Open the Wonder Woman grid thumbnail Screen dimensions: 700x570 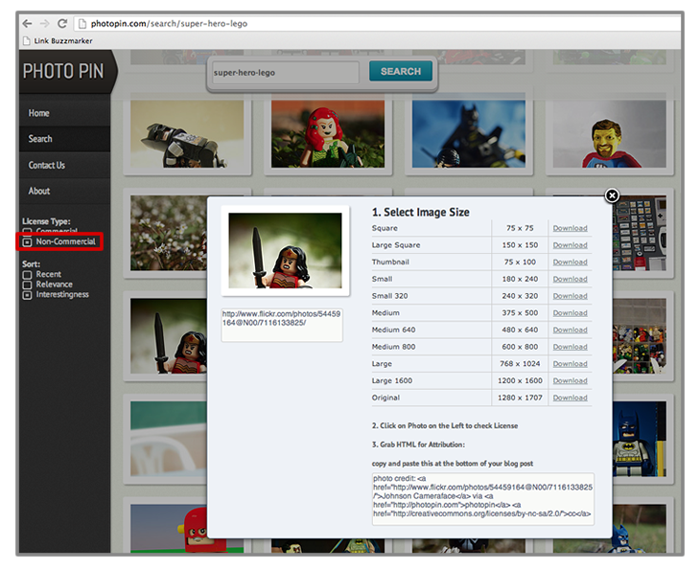[x=169, y=336]
